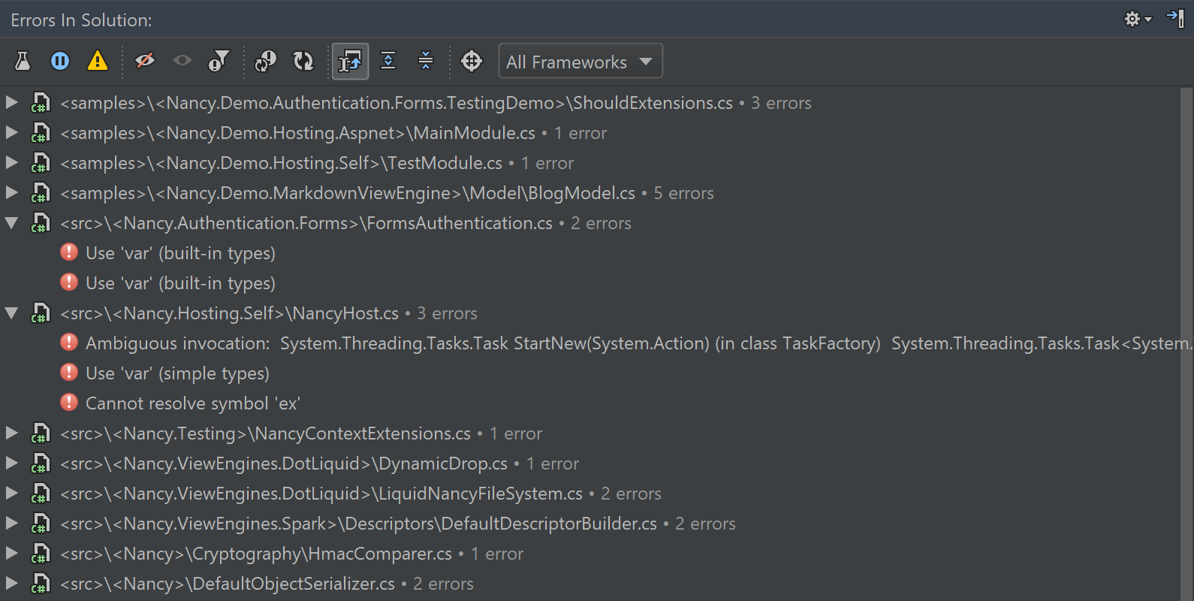The width and height of the screenshot is (1194, 601).
Task: Toggle the yellow warnings triangle
Action: tap(98, 62)
